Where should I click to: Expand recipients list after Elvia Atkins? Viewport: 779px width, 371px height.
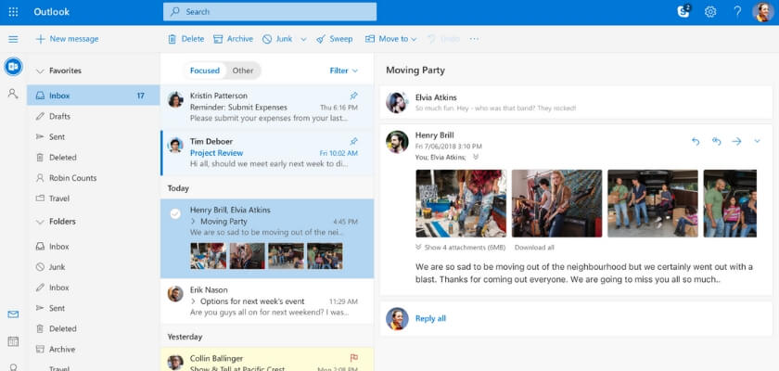click(476, 157)
